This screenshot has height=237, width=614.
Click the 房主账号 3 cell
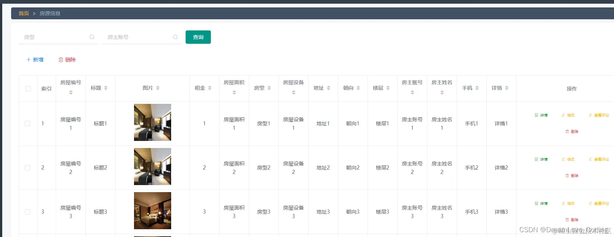(x=412, y=212)
